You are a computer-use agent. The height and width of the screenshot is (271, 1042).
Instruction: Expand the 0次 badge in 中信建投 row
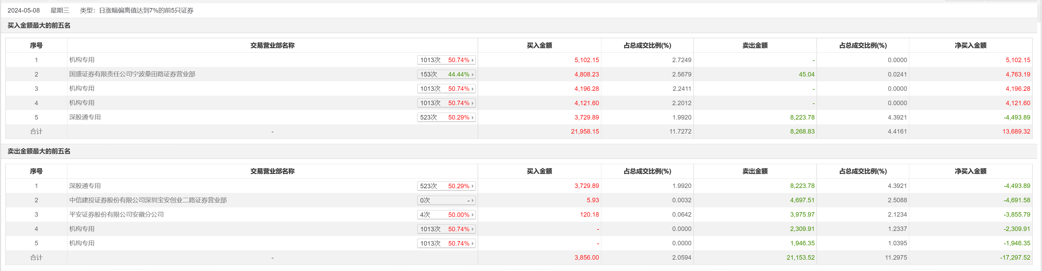point(446,200)
